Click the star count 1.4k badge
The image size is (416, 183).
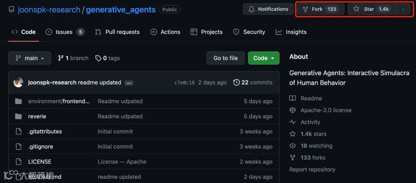click(x=384, y=9)
